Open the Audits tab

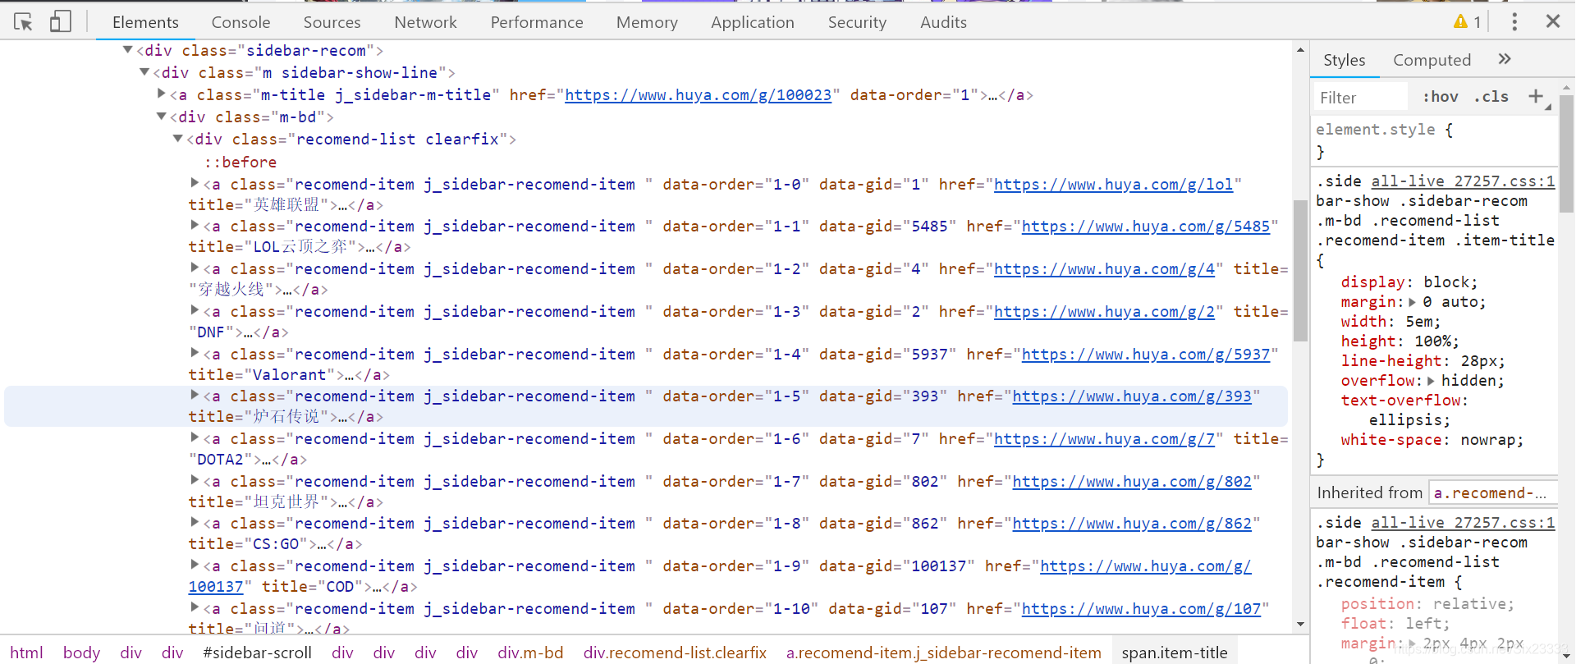coord(943,22)
